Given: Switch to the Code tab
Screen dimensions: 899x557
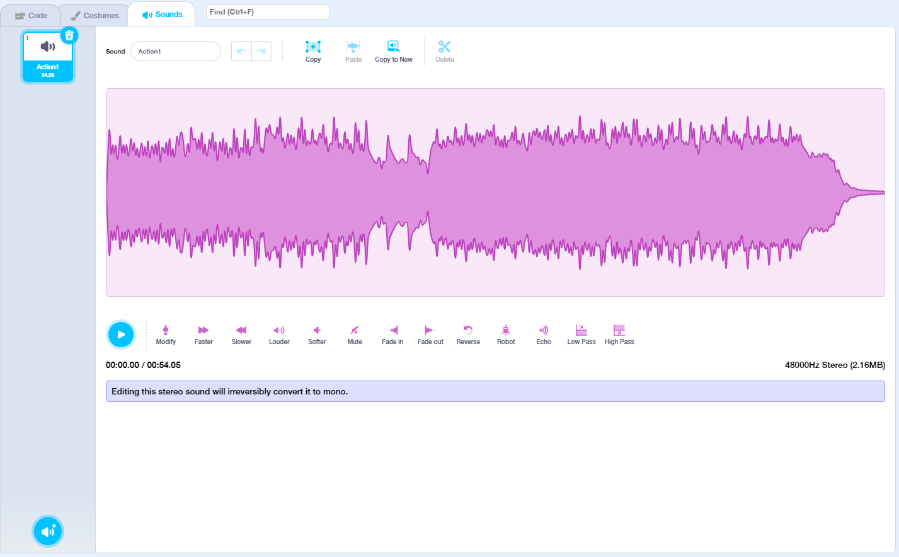Looking at the screenshot, I should 31,15.
